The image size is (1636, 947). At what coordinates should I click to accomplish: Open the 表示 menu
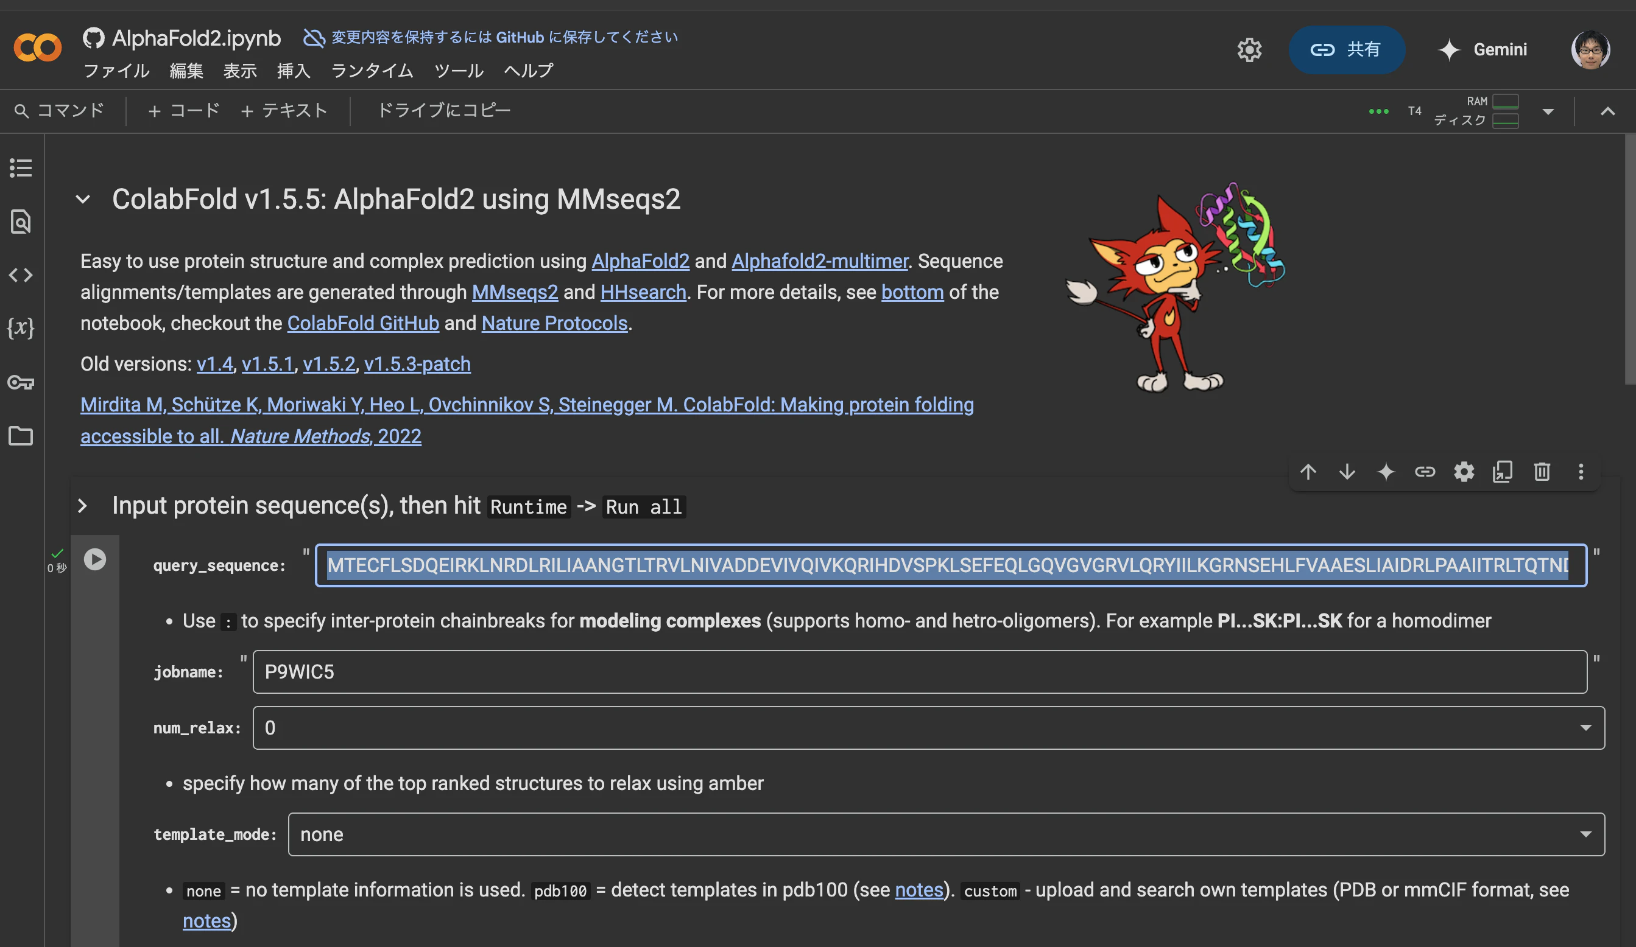[x=240, y=70]
